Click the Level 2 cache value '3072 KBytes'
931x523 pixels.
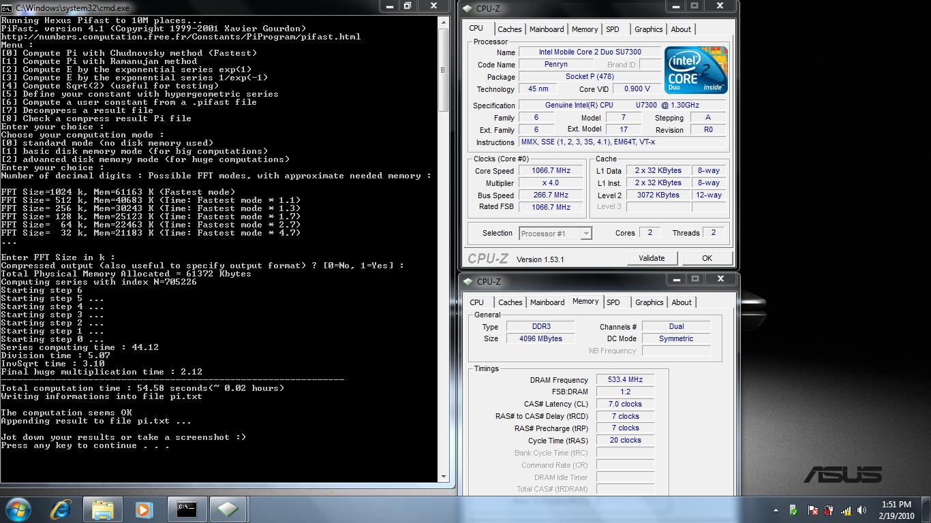click(x=658, y=195)
